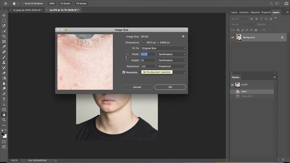The width and height of the screenshot is (290, 163).
Task: Select the Hand tool in toolbar
Action: (x=4, y=115)
